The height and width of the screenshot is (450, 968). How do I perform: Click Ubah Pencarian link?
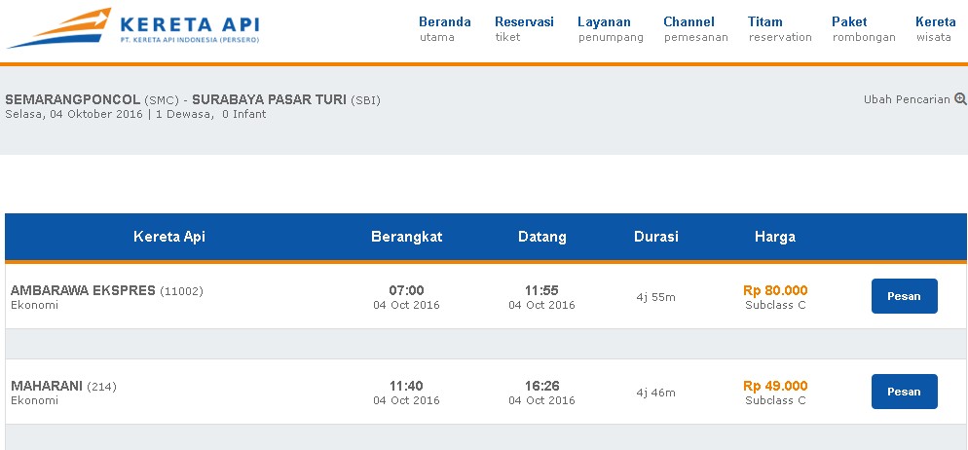click(907, 99)
